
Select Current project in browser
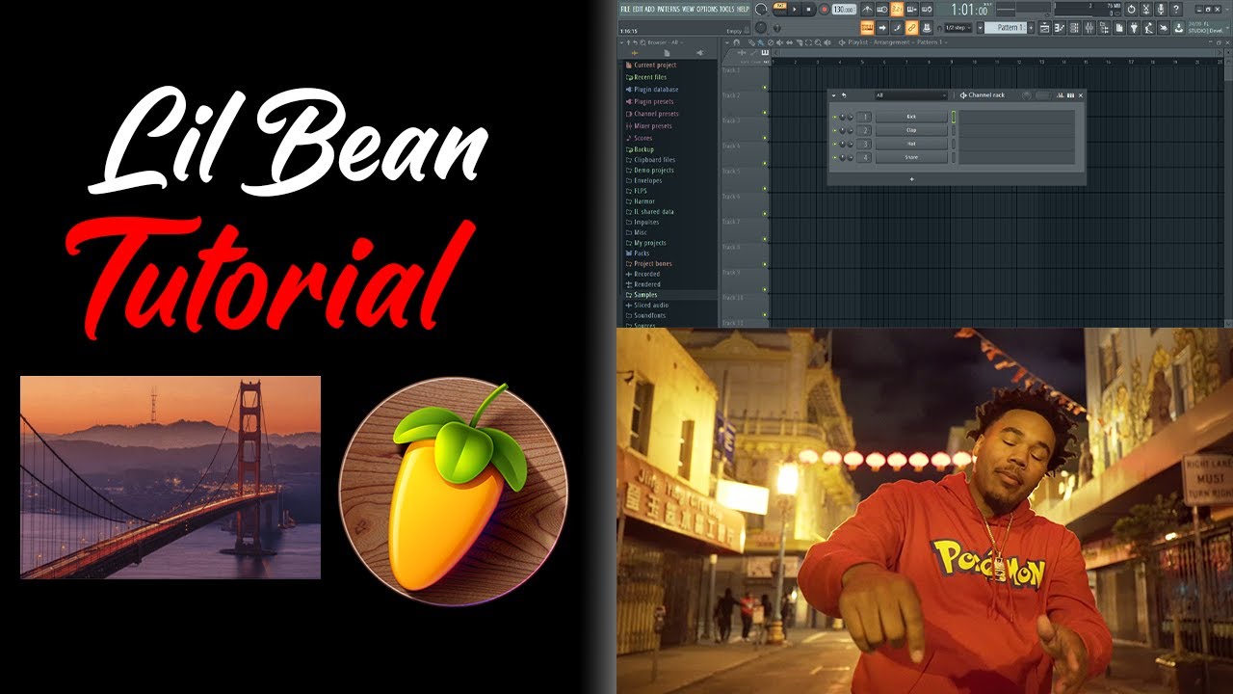click(655, 66)
